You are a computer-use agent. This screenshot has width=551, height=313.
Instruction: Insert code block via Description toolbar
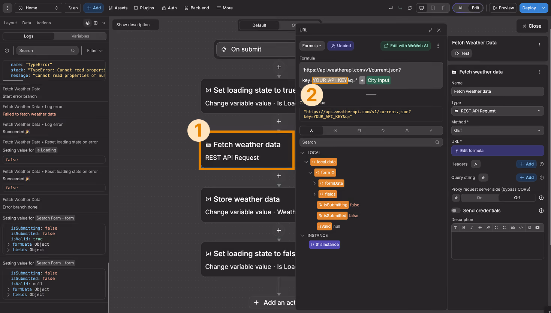pos(521,227)
